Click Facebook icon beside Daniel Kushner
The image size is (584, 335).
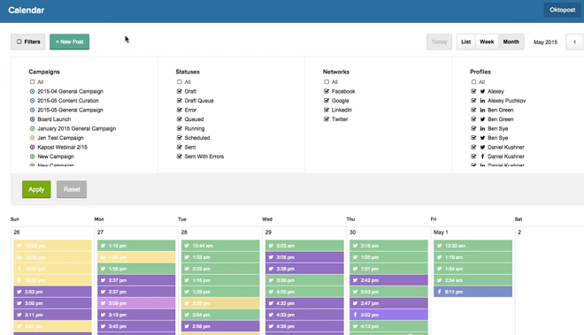483,156
